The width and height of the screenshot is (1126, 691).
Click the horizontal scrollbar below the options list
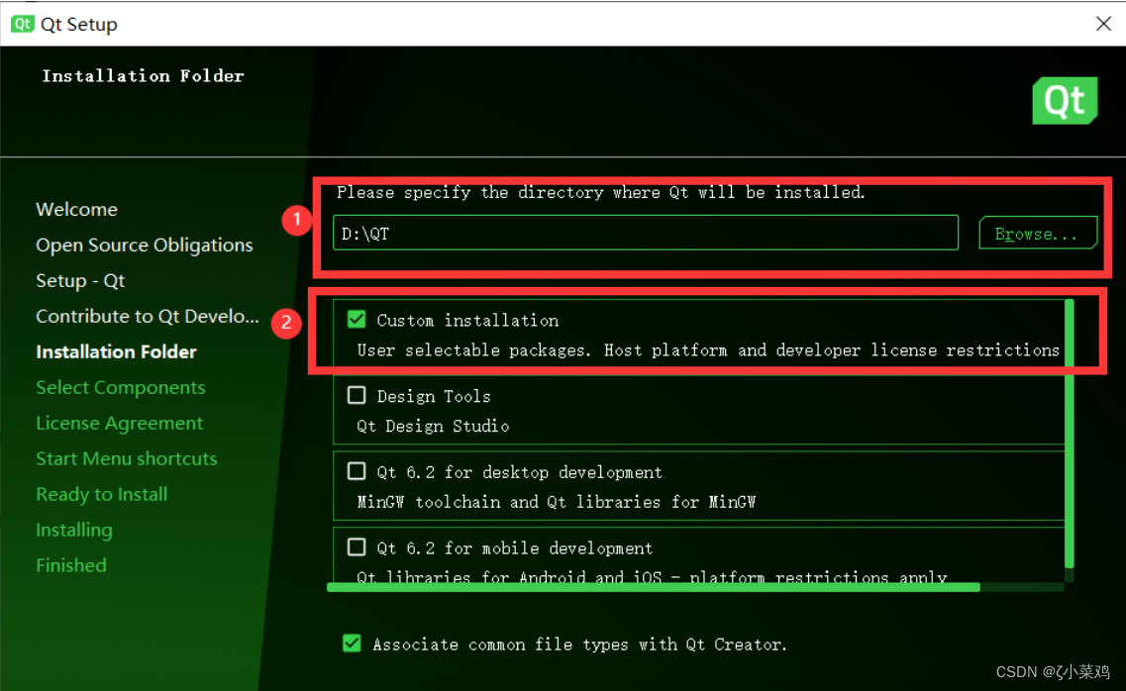pyautogui.click(x=654, y=587)
